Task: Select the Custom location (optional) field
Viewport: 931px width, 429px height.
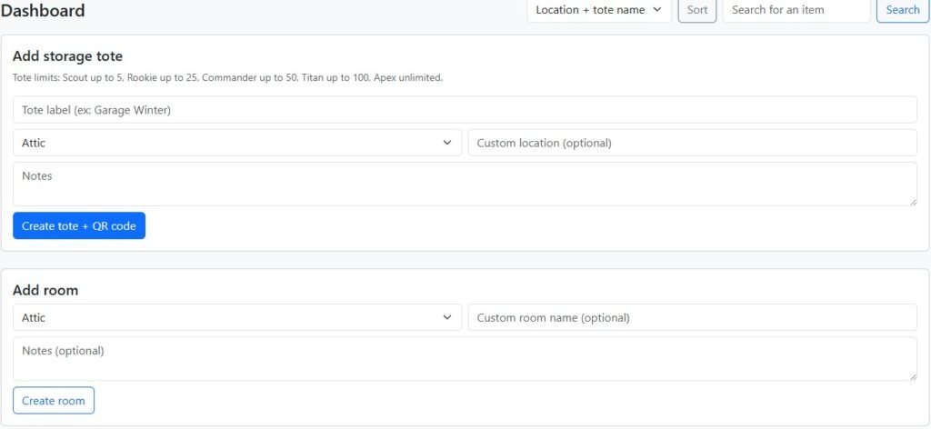Action: [x=692, y=143]
